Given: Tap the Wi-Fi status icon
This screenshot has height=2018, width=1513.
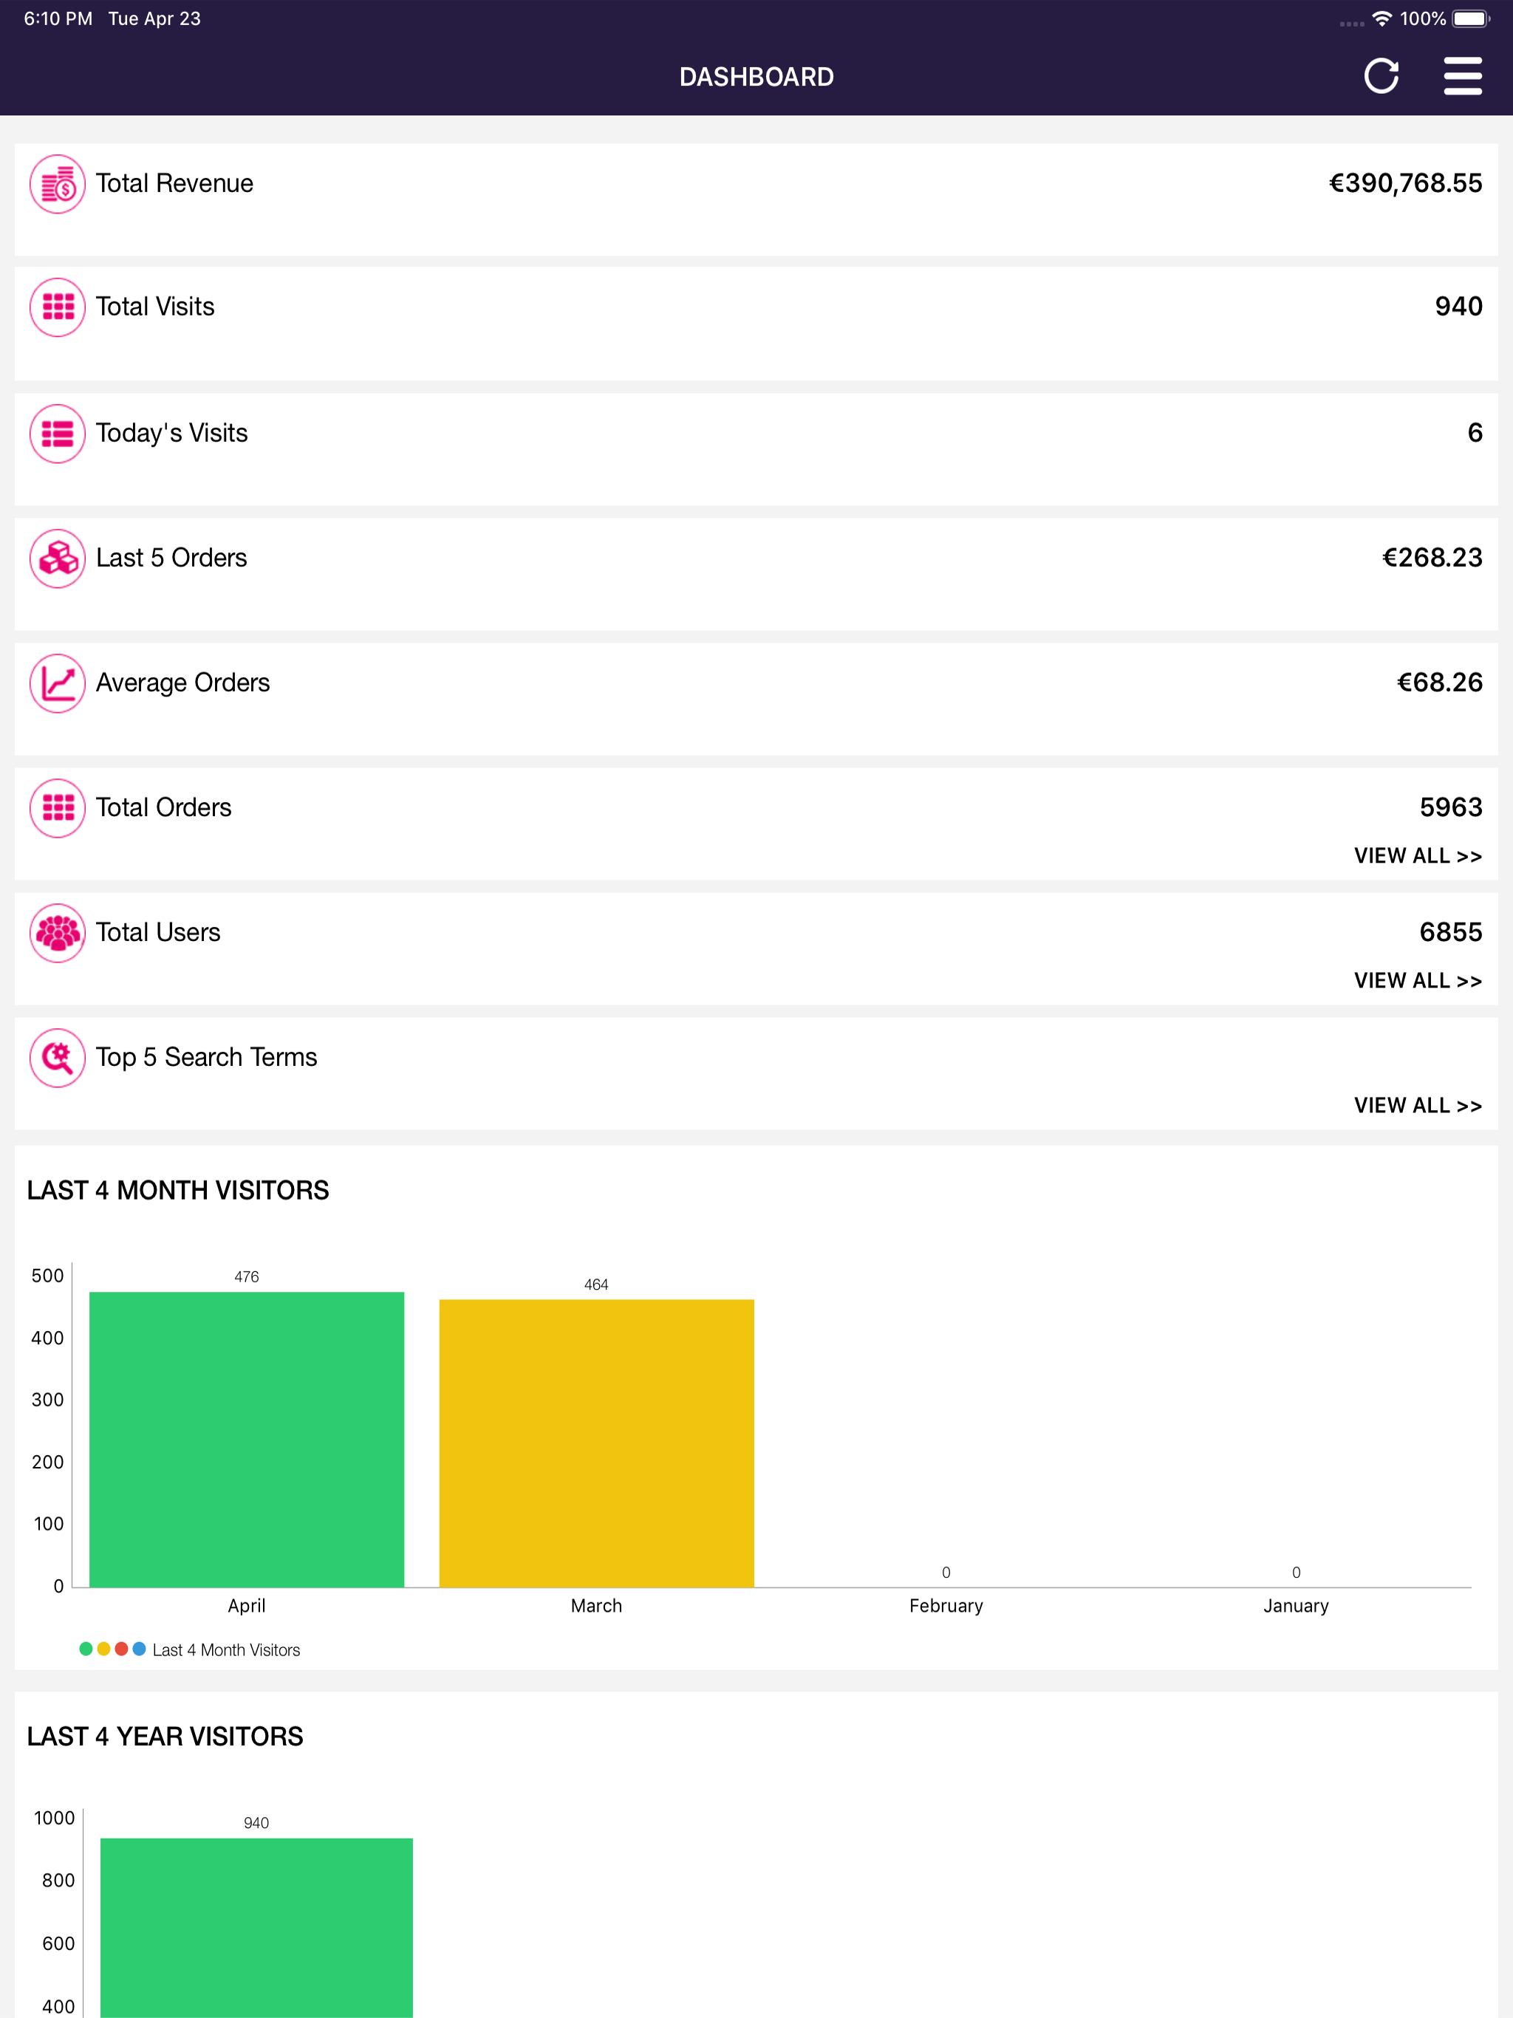Looking at the screenshot, I should [x=1381, y=18].
